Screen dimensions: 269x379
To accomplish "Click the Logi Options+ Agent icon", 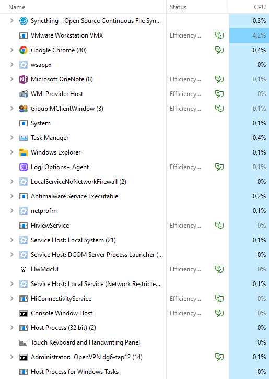I will pyautogui.click(x=23, y=167).
